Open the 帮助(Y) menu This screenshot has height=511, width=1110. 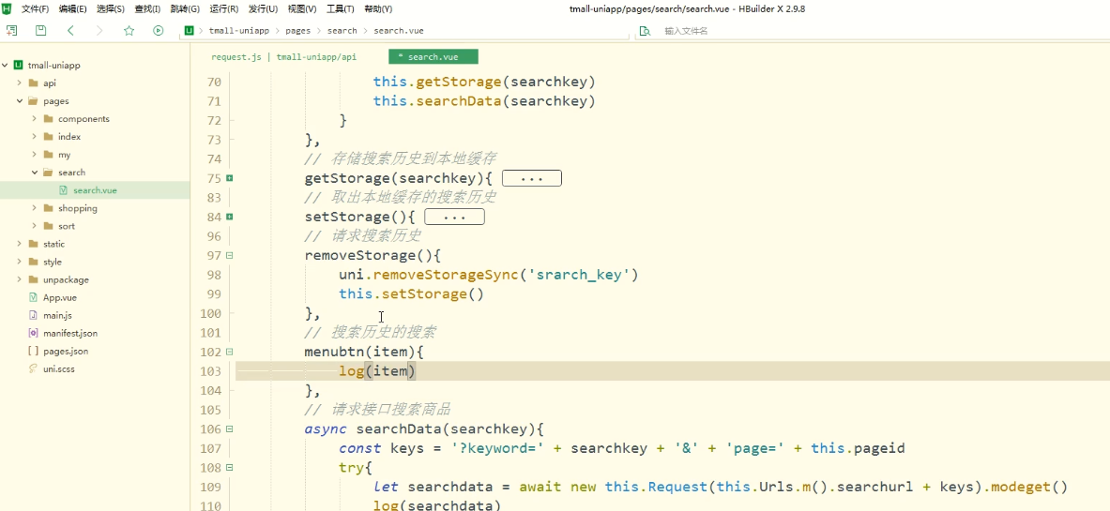[x=378, y=9]
